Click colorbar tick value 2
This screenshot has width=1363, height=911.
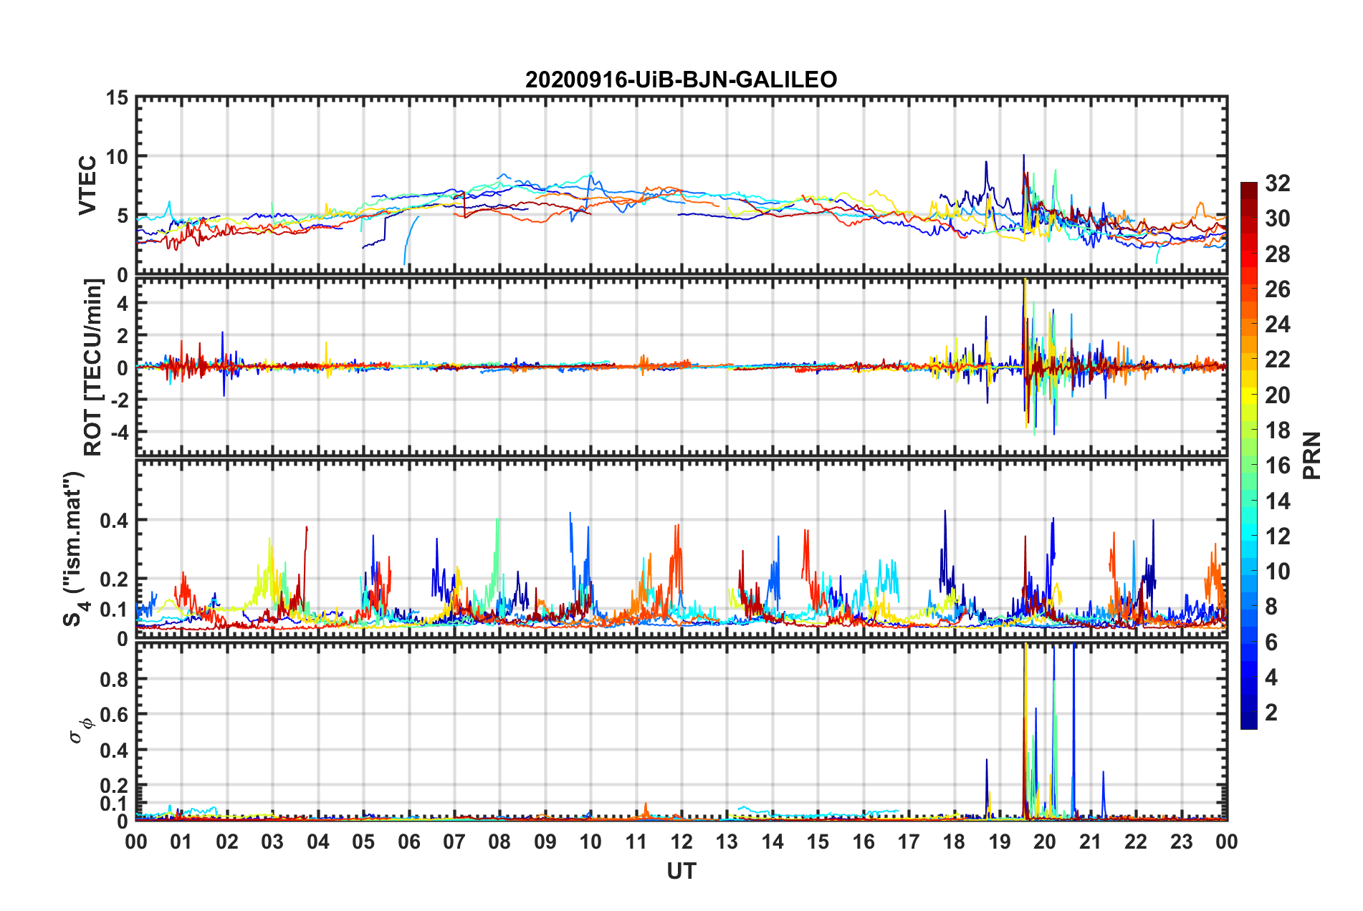pyautogui.click(x=1271, y=712)
